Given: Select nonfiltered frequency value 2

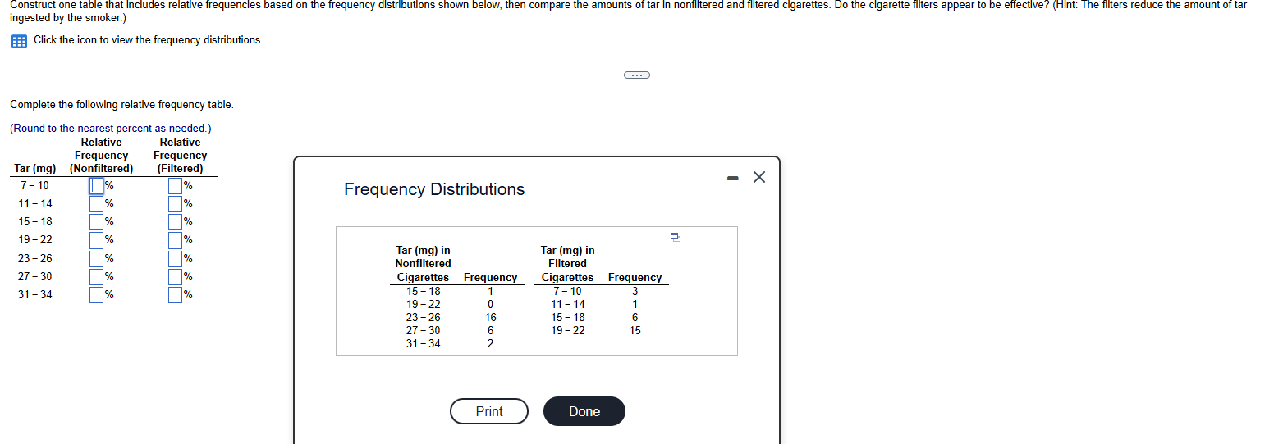Looking at the screenshot, I should (x=490, y=343).
